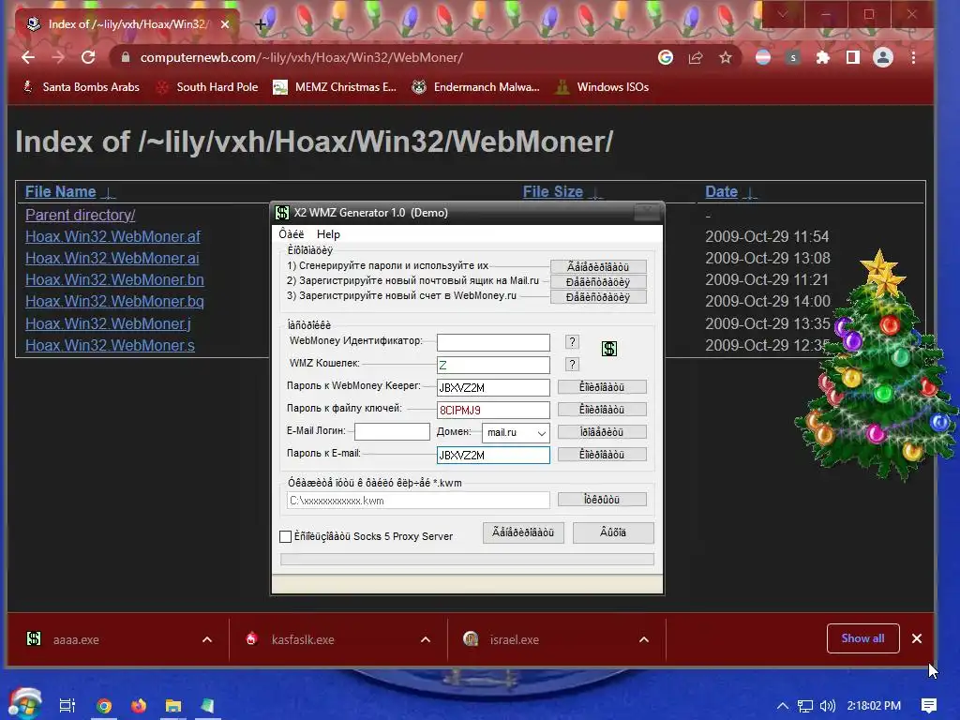Open Hoax.Win32.WebMoner.s file link
Viewport: 960px width, 720px height.
[x=110, y=345]
